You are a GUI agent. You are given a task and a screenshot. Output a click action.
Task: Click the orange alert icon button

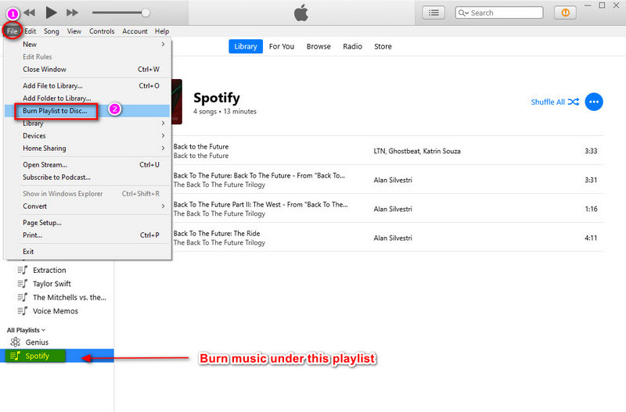coord(565,13)
